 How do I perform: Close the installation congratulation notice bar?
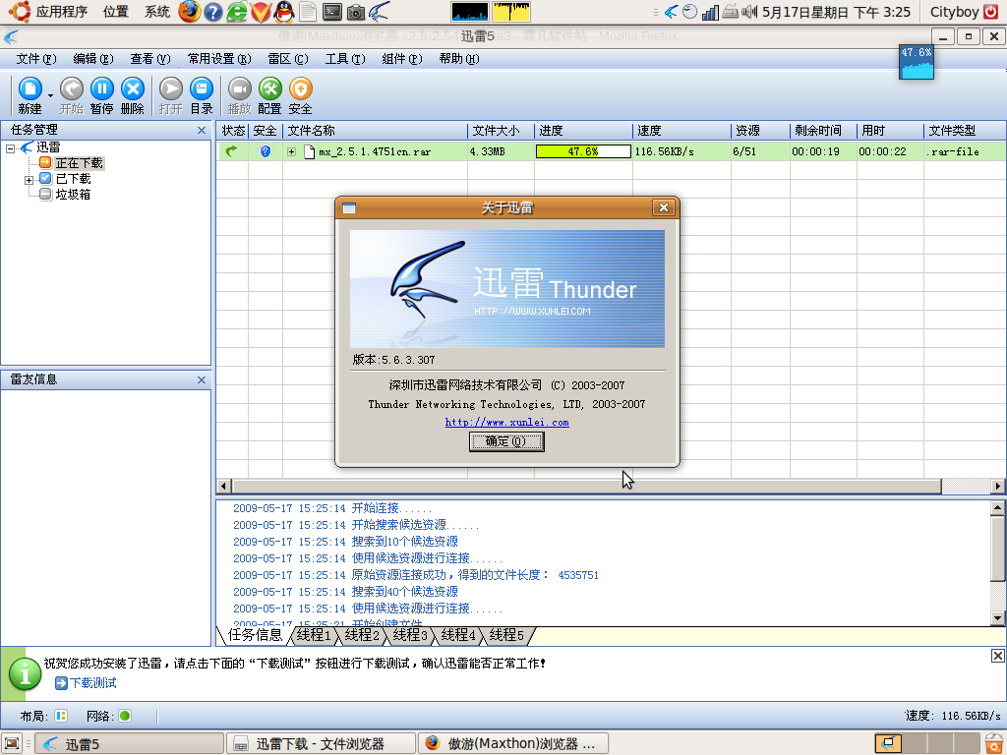click(x=997, y=656)
